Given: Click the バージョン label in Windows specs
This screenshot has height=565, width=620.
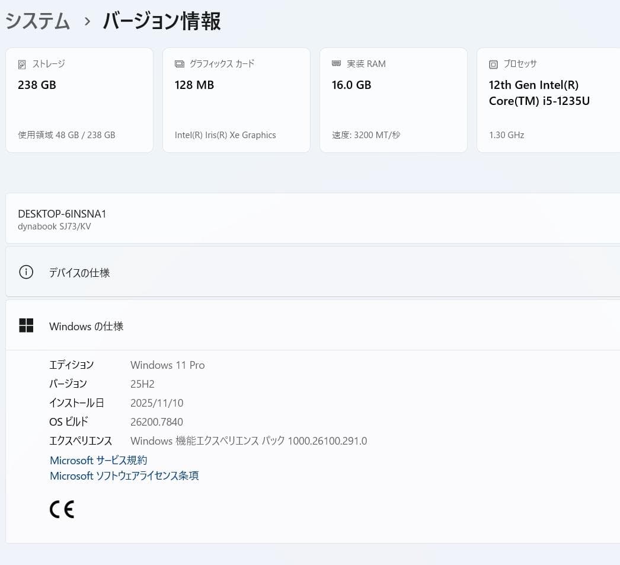Looking at the screenshot, I should pyautogui.click(x=68, y=384).
